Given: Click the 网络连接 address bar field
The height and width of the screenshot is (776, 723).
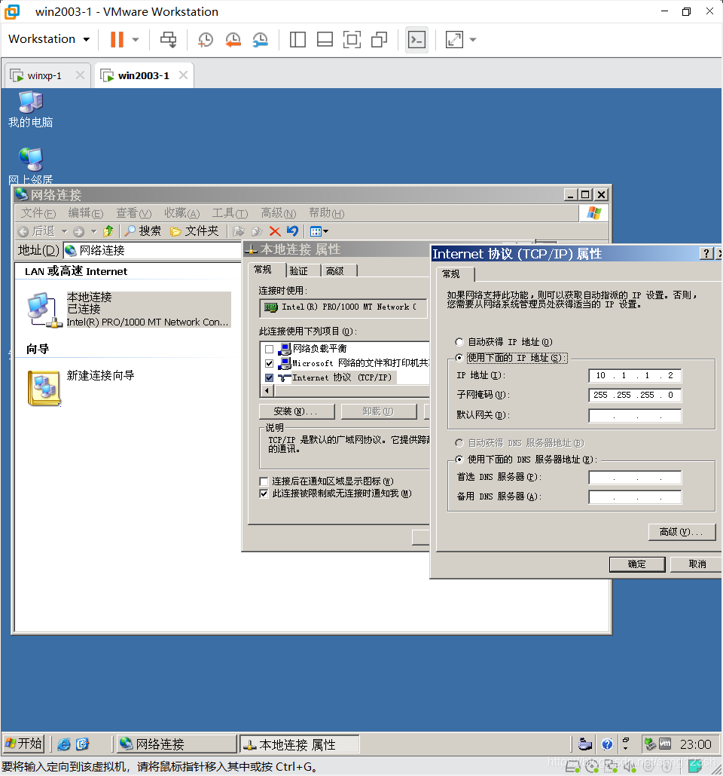Looking at the screenshot, I should (152, 250).
